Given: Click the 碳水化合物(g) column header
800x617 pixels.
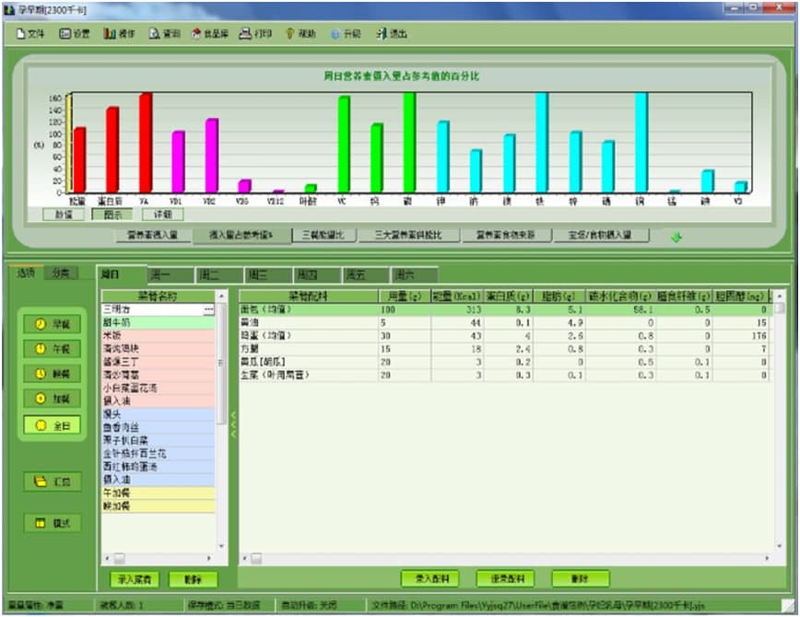Looking at the screenshot, I should pyautogui.click(x=621, y=297).
